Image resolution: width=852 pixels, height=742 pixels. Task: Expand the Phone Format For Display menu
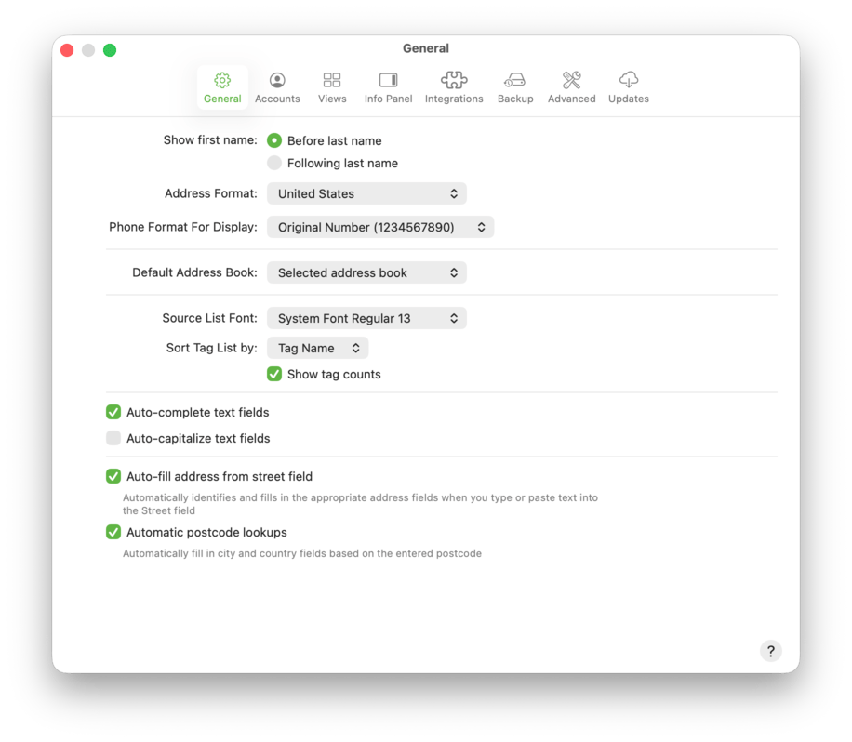380,227
